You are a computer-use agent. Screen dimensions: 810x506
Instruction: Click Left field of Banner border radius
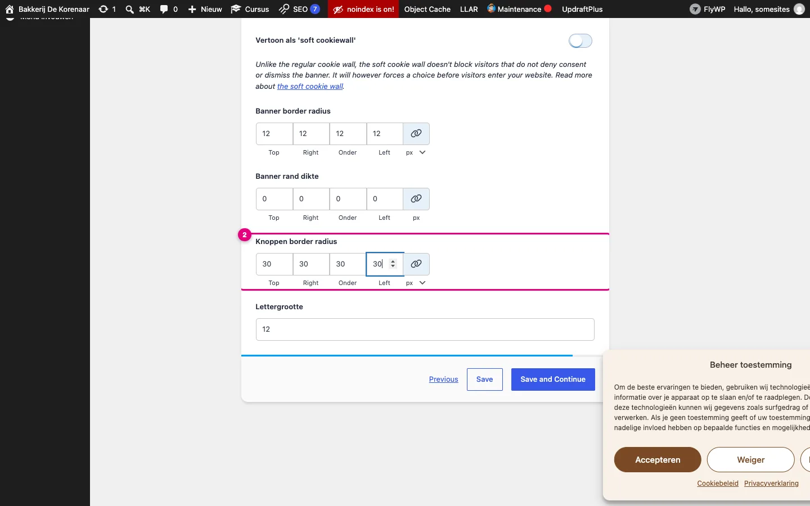coord(385,134)
